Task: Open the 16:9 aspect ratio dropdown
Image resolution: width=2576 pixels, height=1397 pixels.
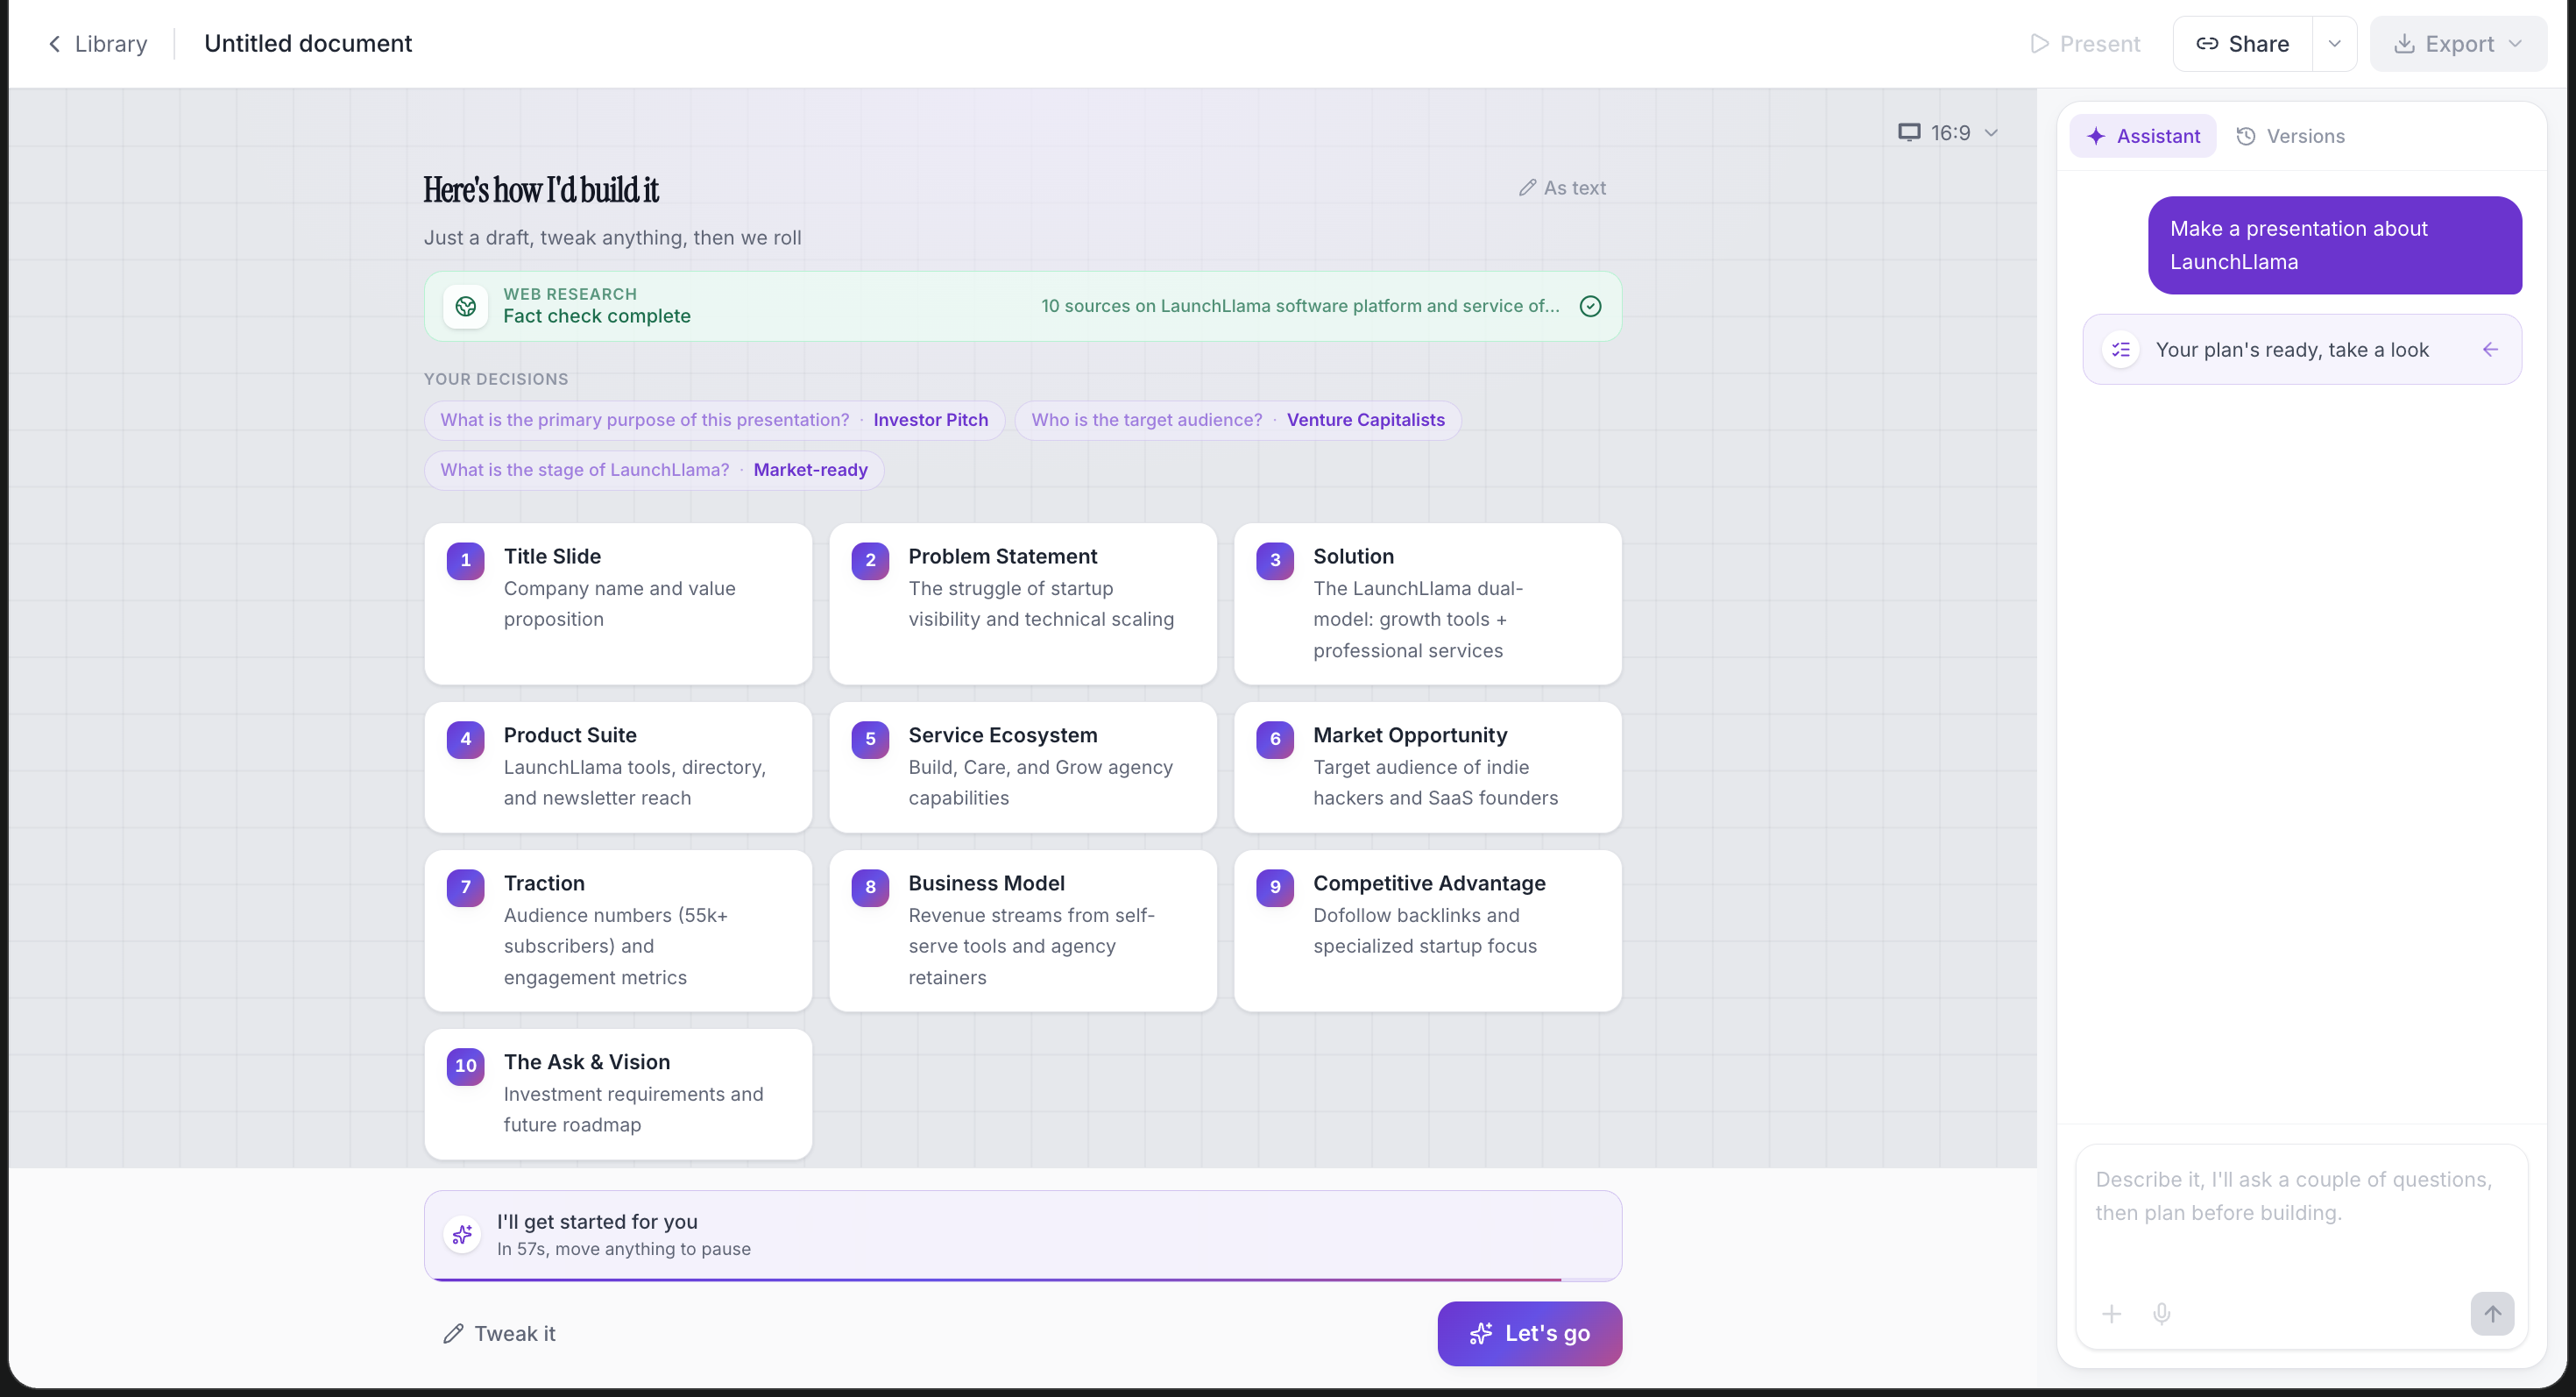Action: [x=1948, y=133]
